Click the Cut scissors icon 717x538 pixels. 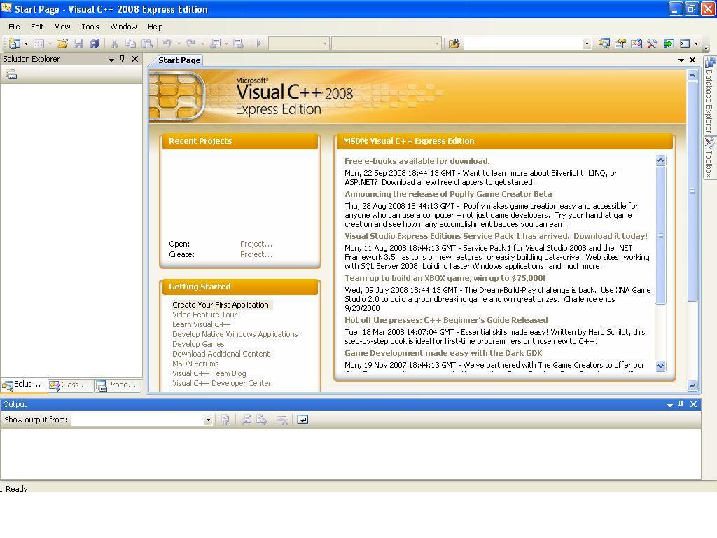point(114,43)
